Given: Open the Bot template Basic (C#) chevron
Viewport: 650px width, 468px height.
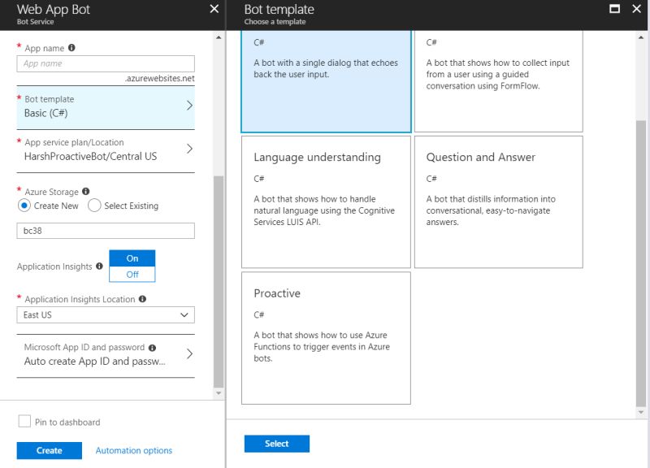Looking at the screenshot, I should [x=189, y=106].
